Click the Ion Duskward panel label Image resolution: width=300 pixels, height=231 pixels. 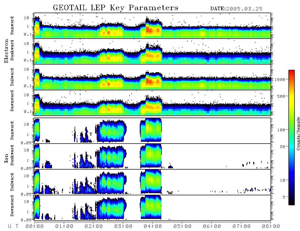(x=12, y=155)
